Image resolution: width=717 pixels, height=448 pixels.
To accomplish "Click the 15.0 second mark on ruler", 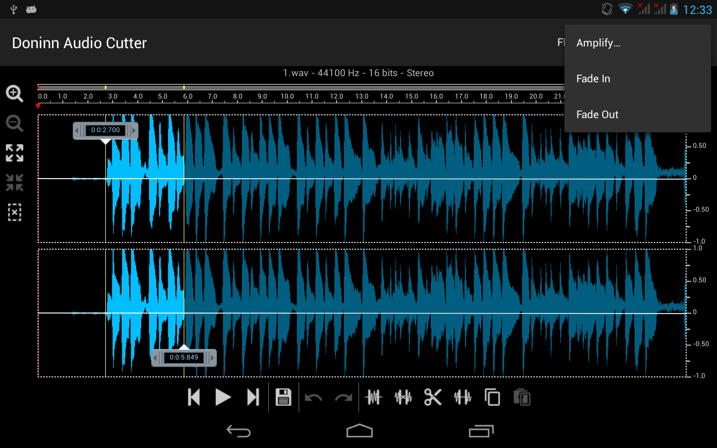I will coord(412,96).
